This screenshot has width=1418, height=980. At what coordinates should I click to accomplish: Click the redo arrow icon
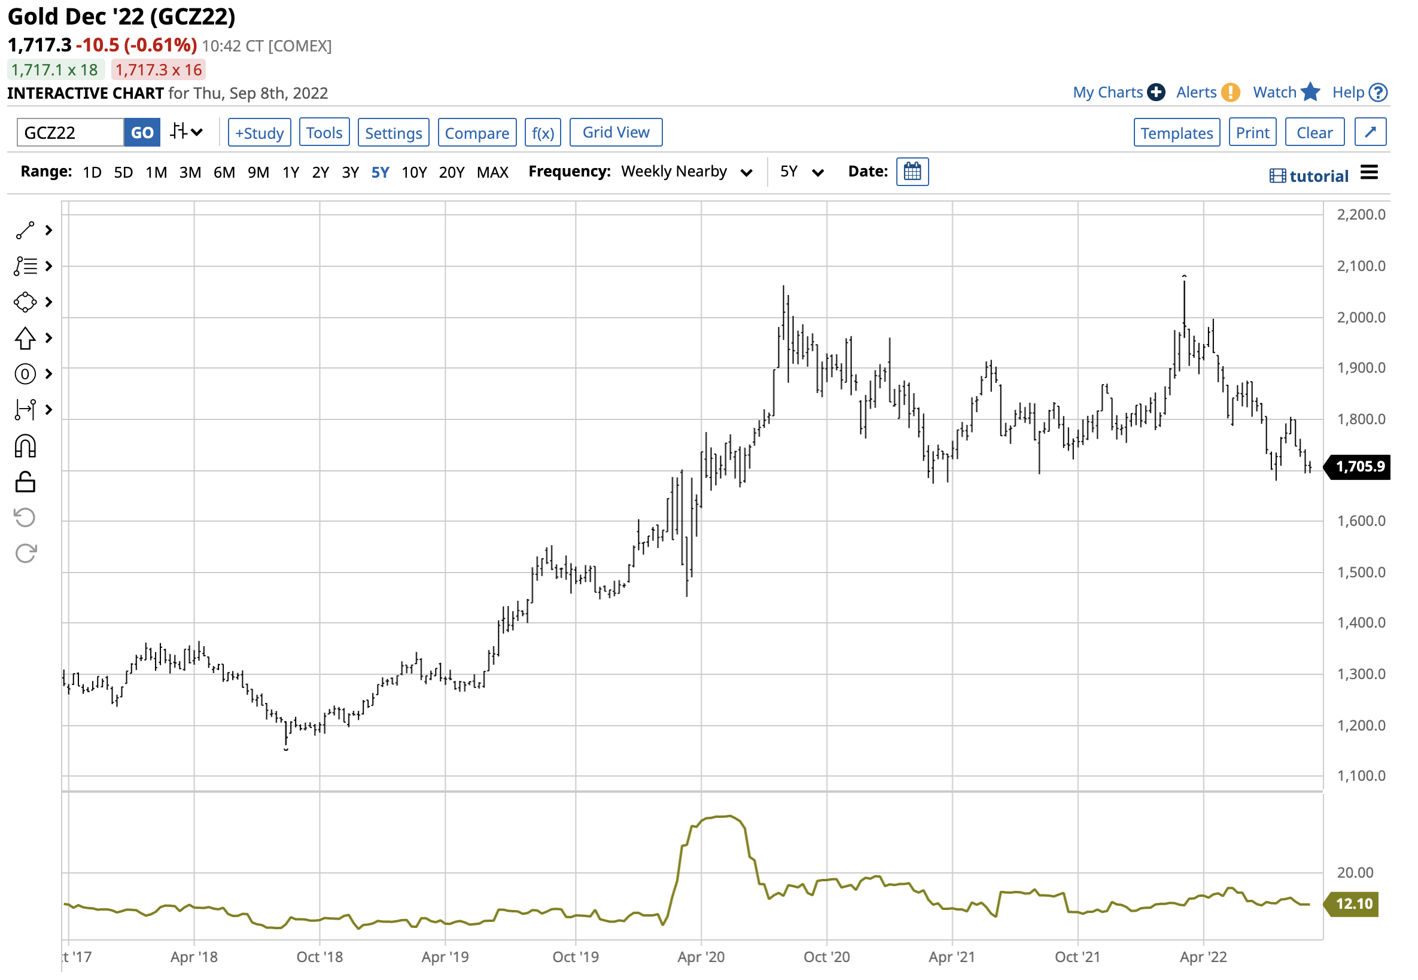(x=25, y=553)
